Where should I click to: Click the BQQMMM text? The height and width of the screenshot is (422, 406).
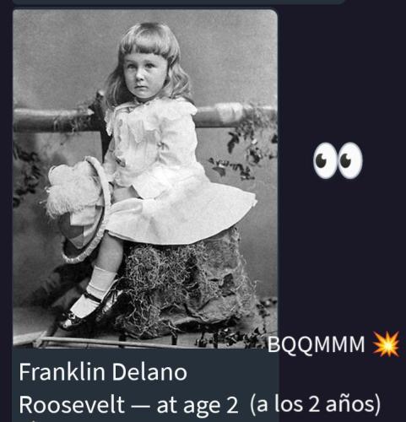point(316,344)
